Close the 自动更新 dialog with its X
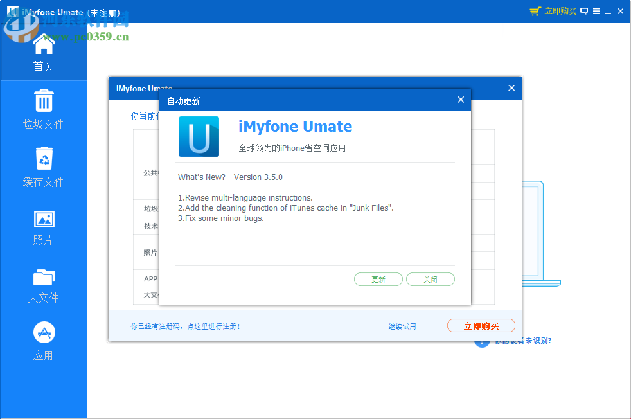The height and width of the screenshot is (419, 631). 460,100
